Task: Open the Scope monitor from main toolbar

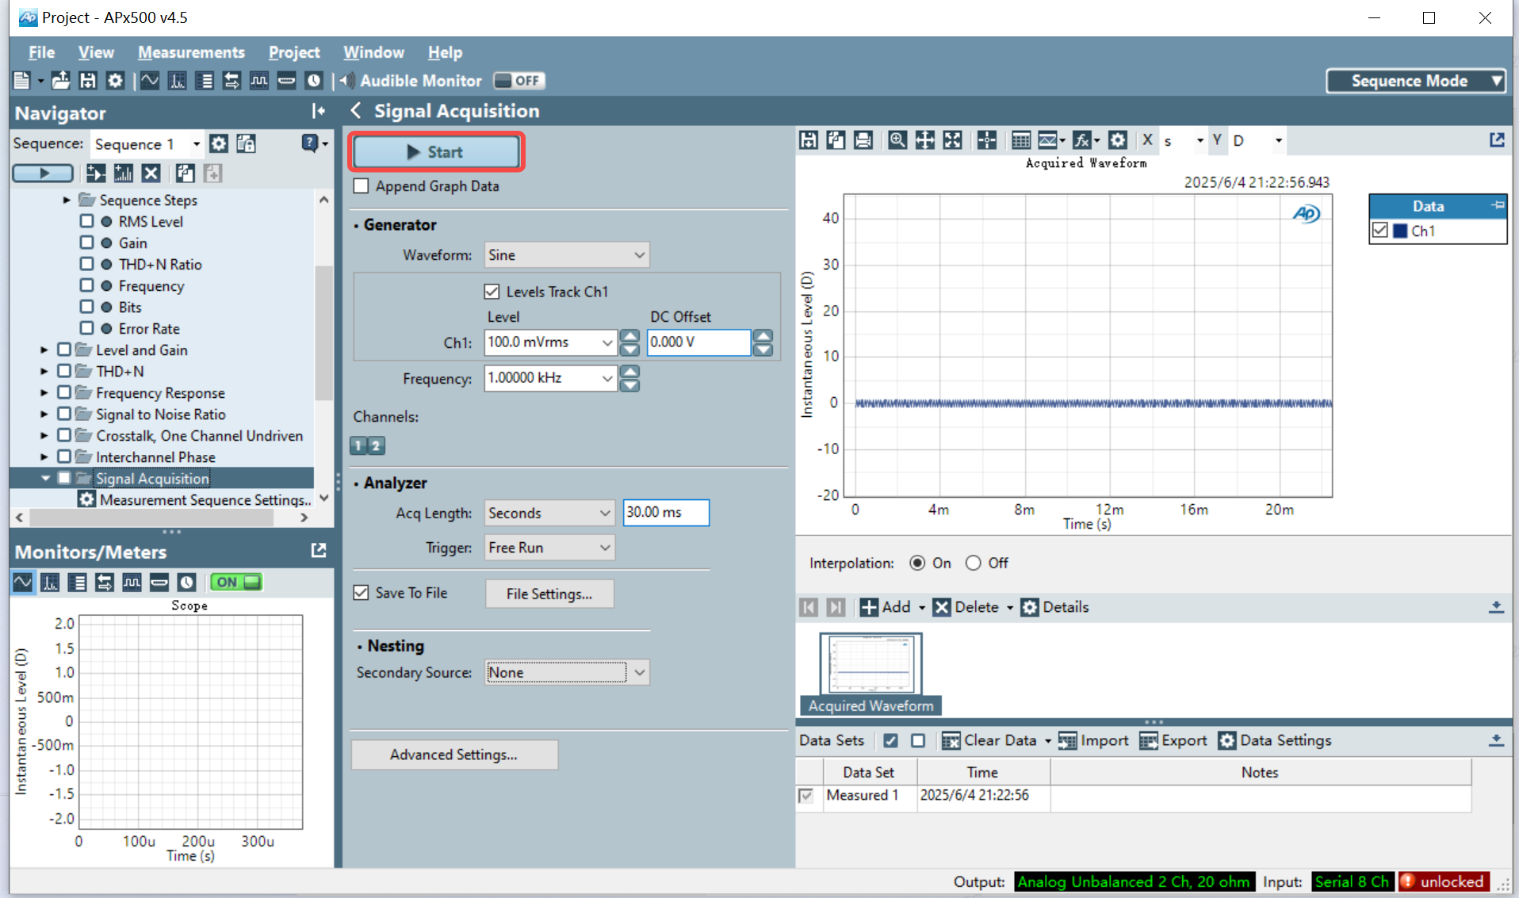Action: 150,81
